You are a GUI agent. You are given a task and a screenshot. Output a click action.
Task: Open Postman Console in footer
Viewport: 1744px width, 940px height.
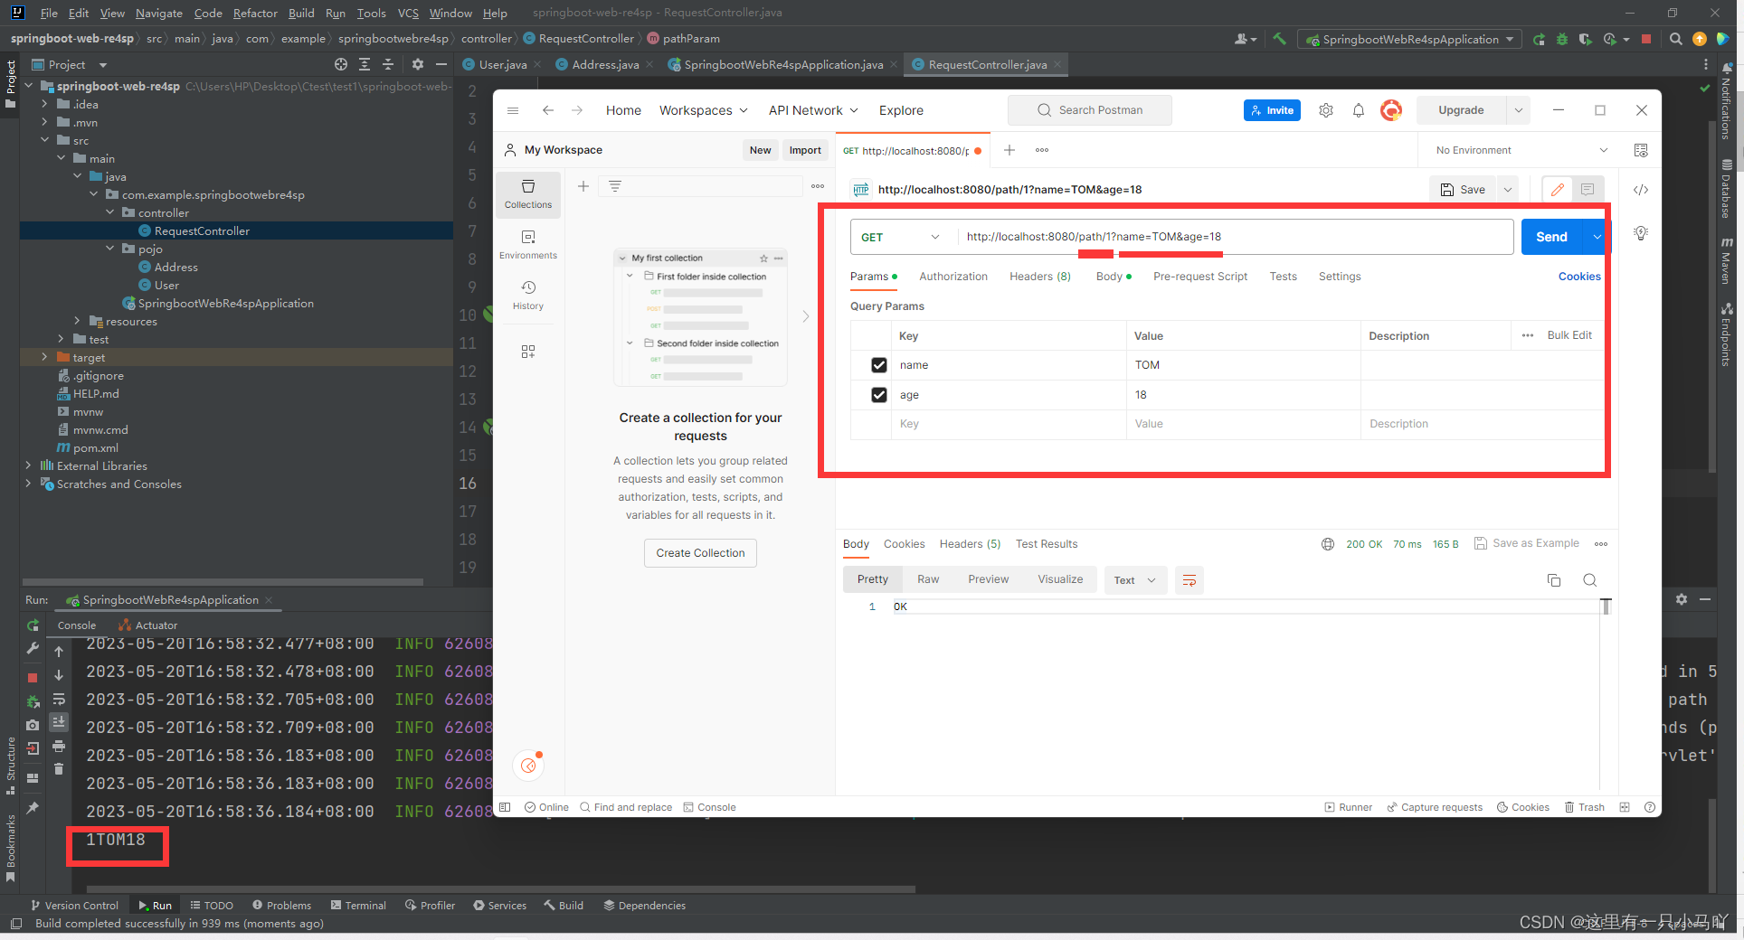point(709,807)
